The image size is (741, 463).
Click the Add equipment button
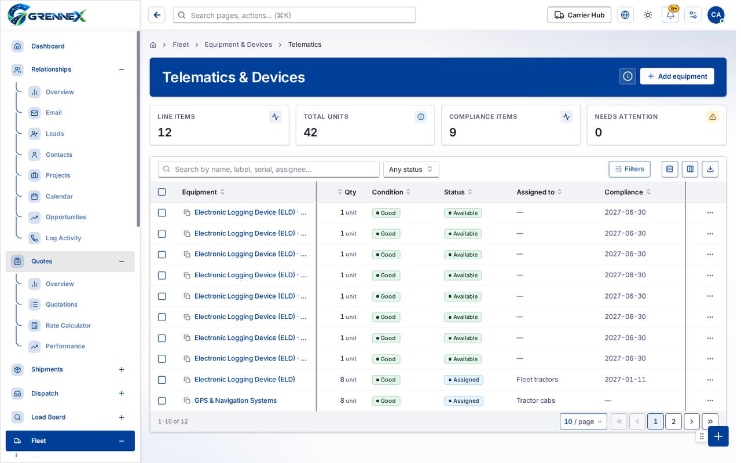[677, 76]
